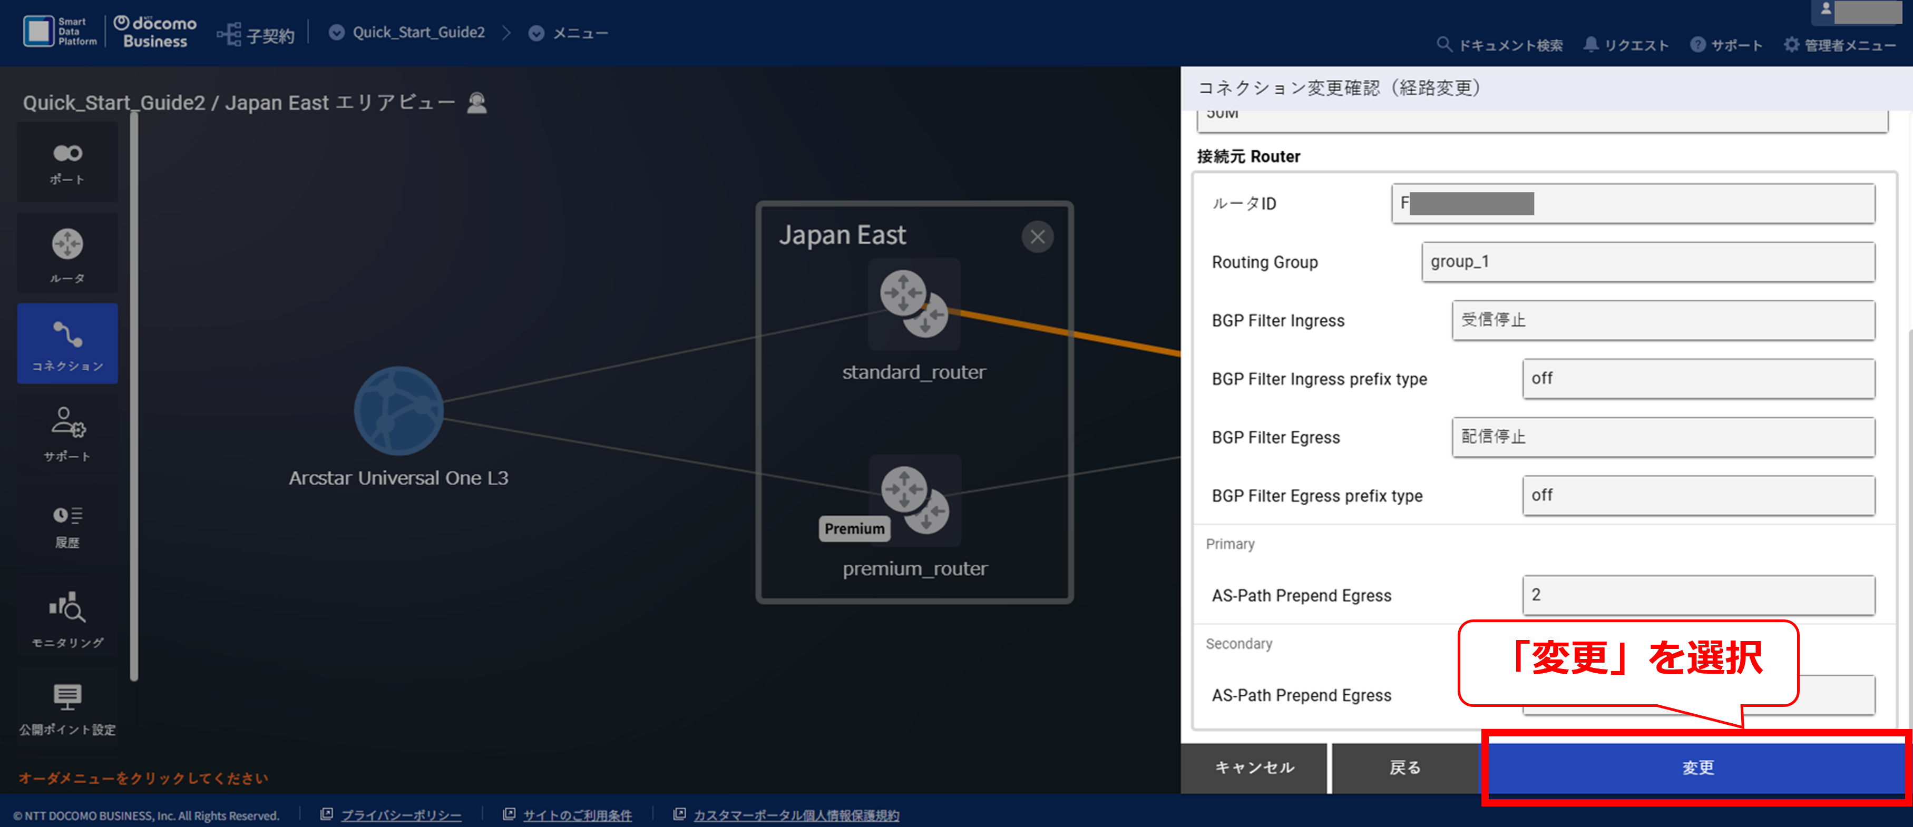The width and height of the screenshot is (1913, 827).
Task: Click the standard_router node icon
Action: pos(914,303)
